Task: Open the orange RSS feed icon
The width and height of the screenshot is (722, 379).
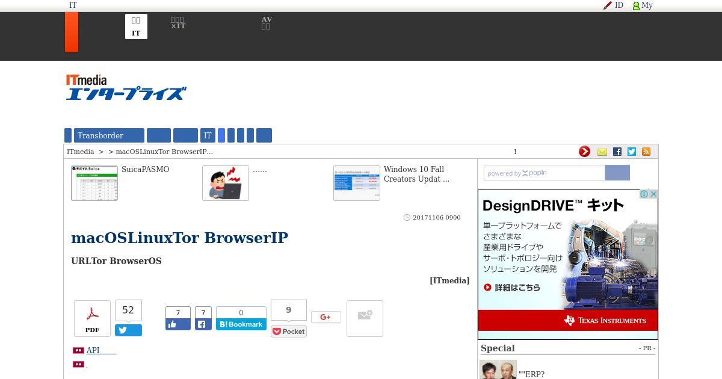Action: pyautogui.click(x=646, y=152)
